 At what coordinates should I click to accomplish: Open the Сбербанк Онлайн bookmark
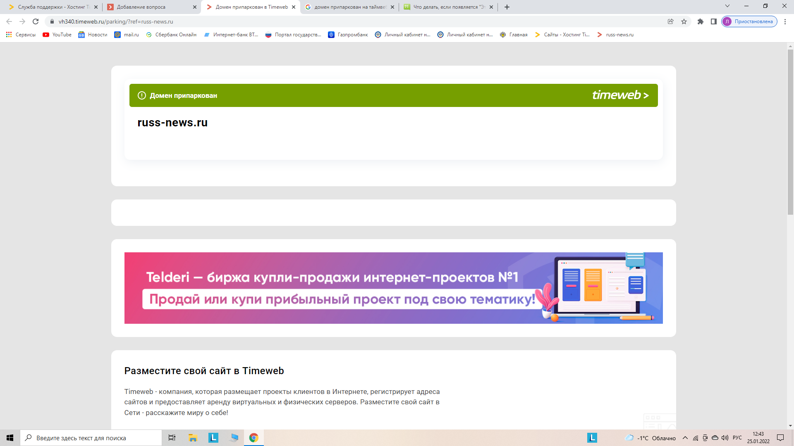pyautogui.click(x=171, y=35)
